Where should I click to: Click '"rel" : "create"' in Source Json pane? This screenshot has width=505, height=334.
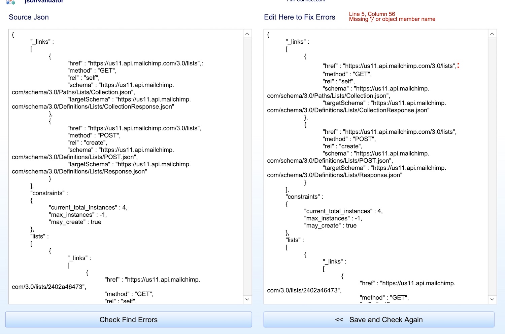pyautogui.click(x=87, y=142)
